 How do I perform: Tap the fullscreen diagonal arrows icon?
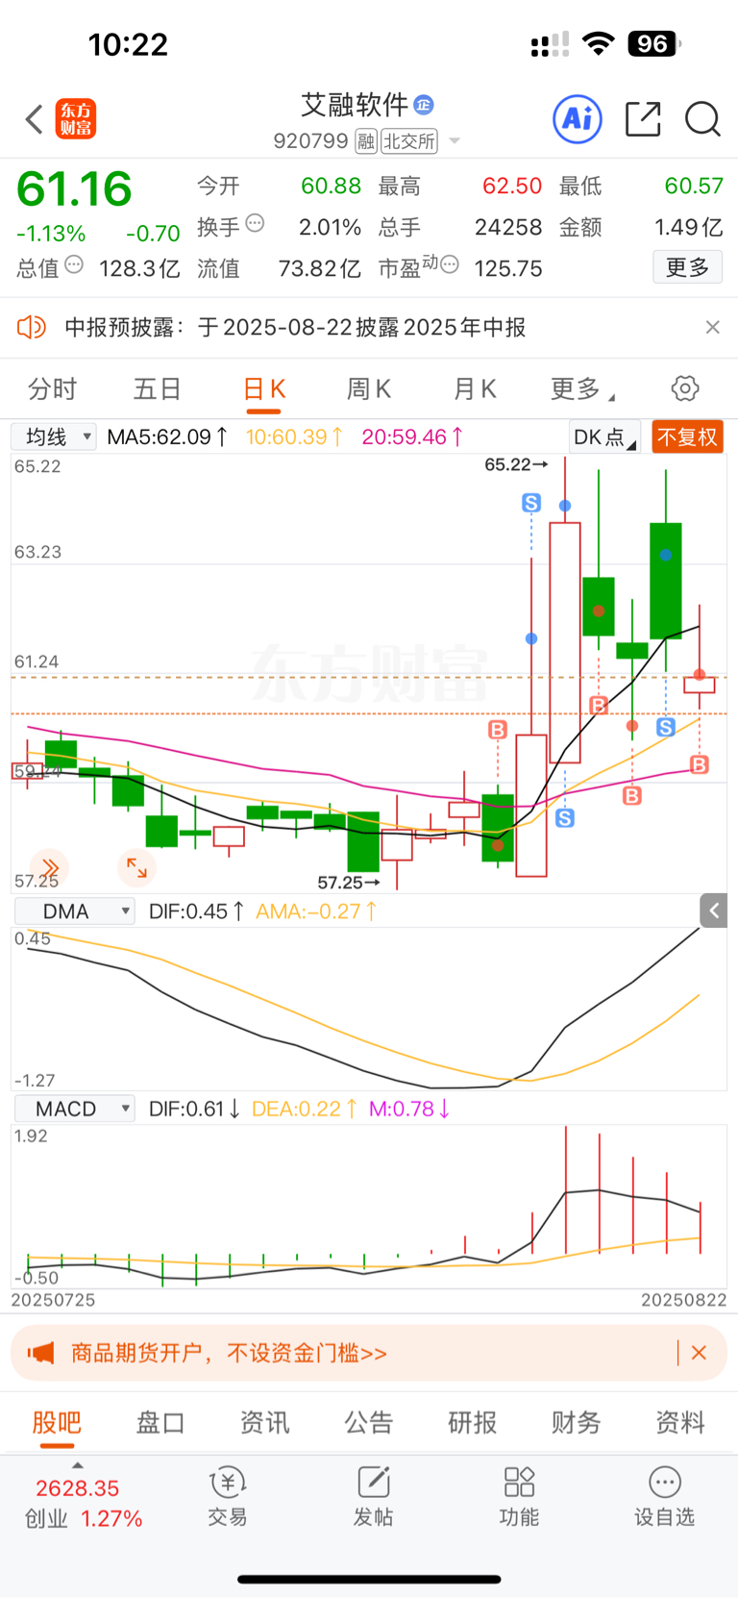click(136, 868)
